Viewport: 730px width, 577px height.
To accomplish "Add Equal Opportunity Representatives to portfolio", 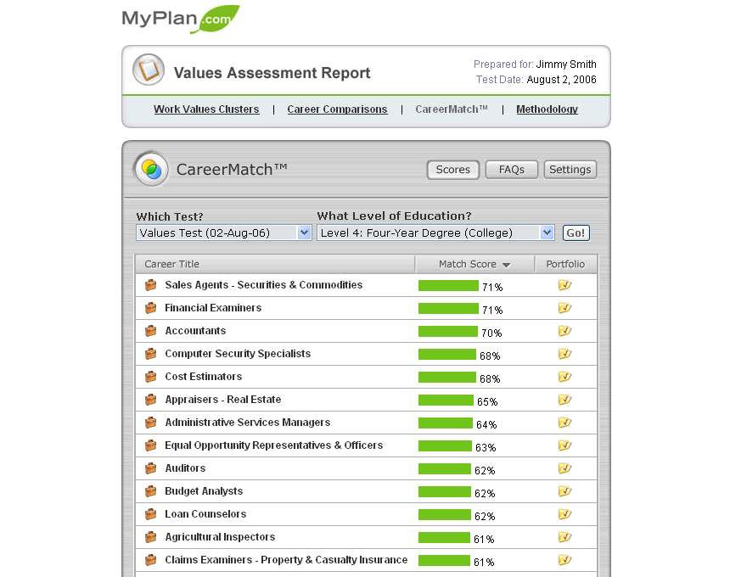I will pos(564,445).
